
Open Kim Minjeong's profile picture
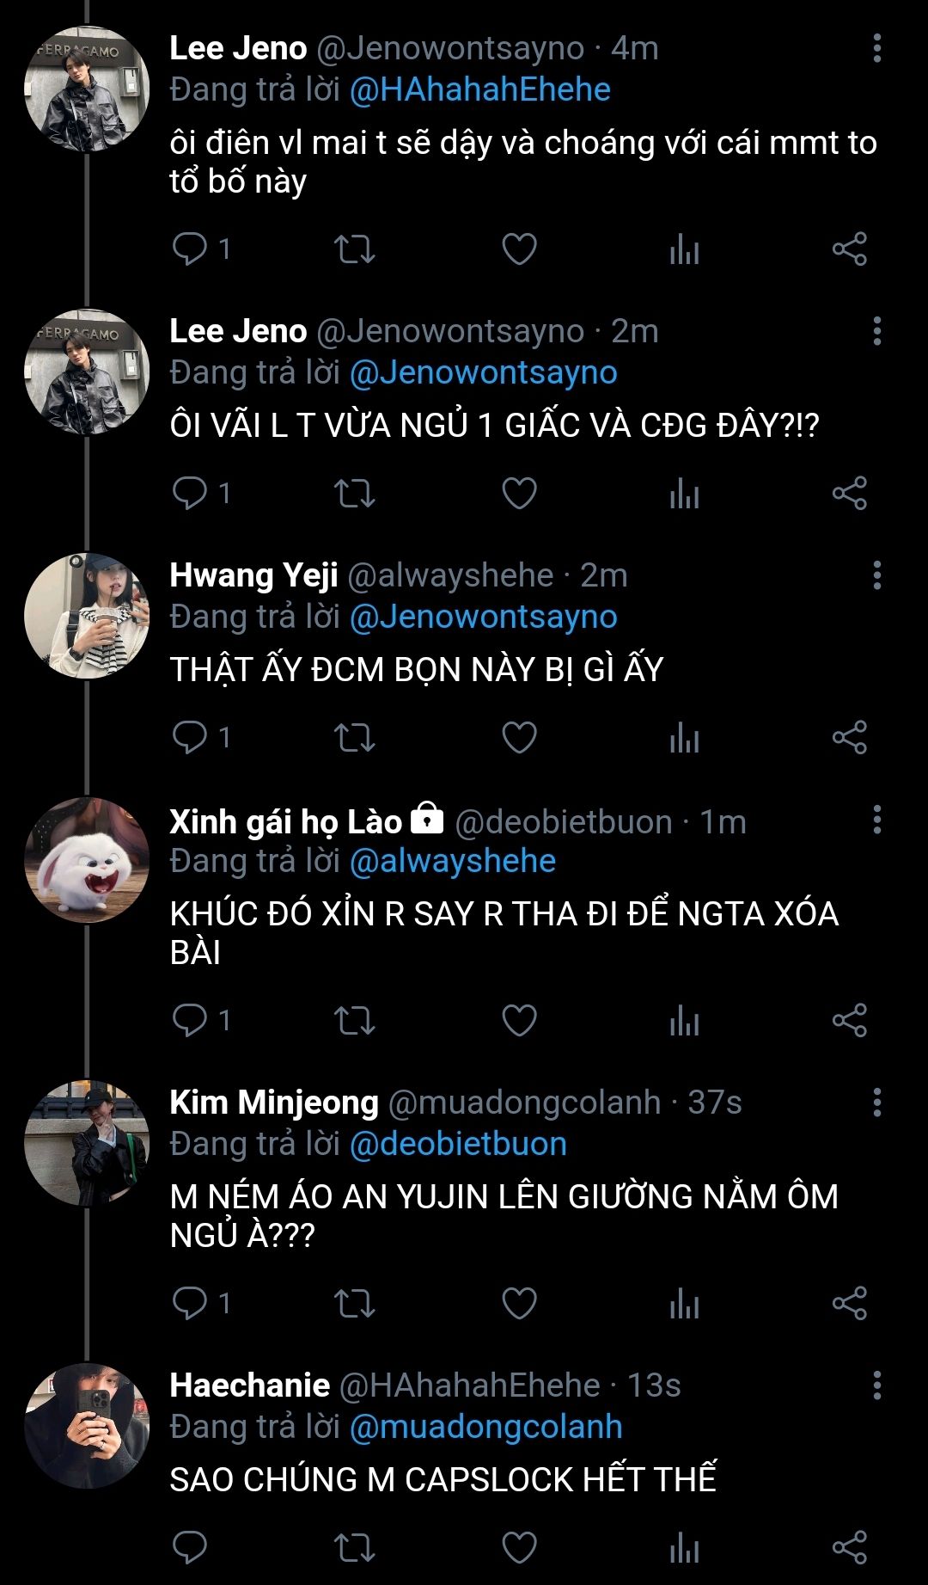(87, 1143)
